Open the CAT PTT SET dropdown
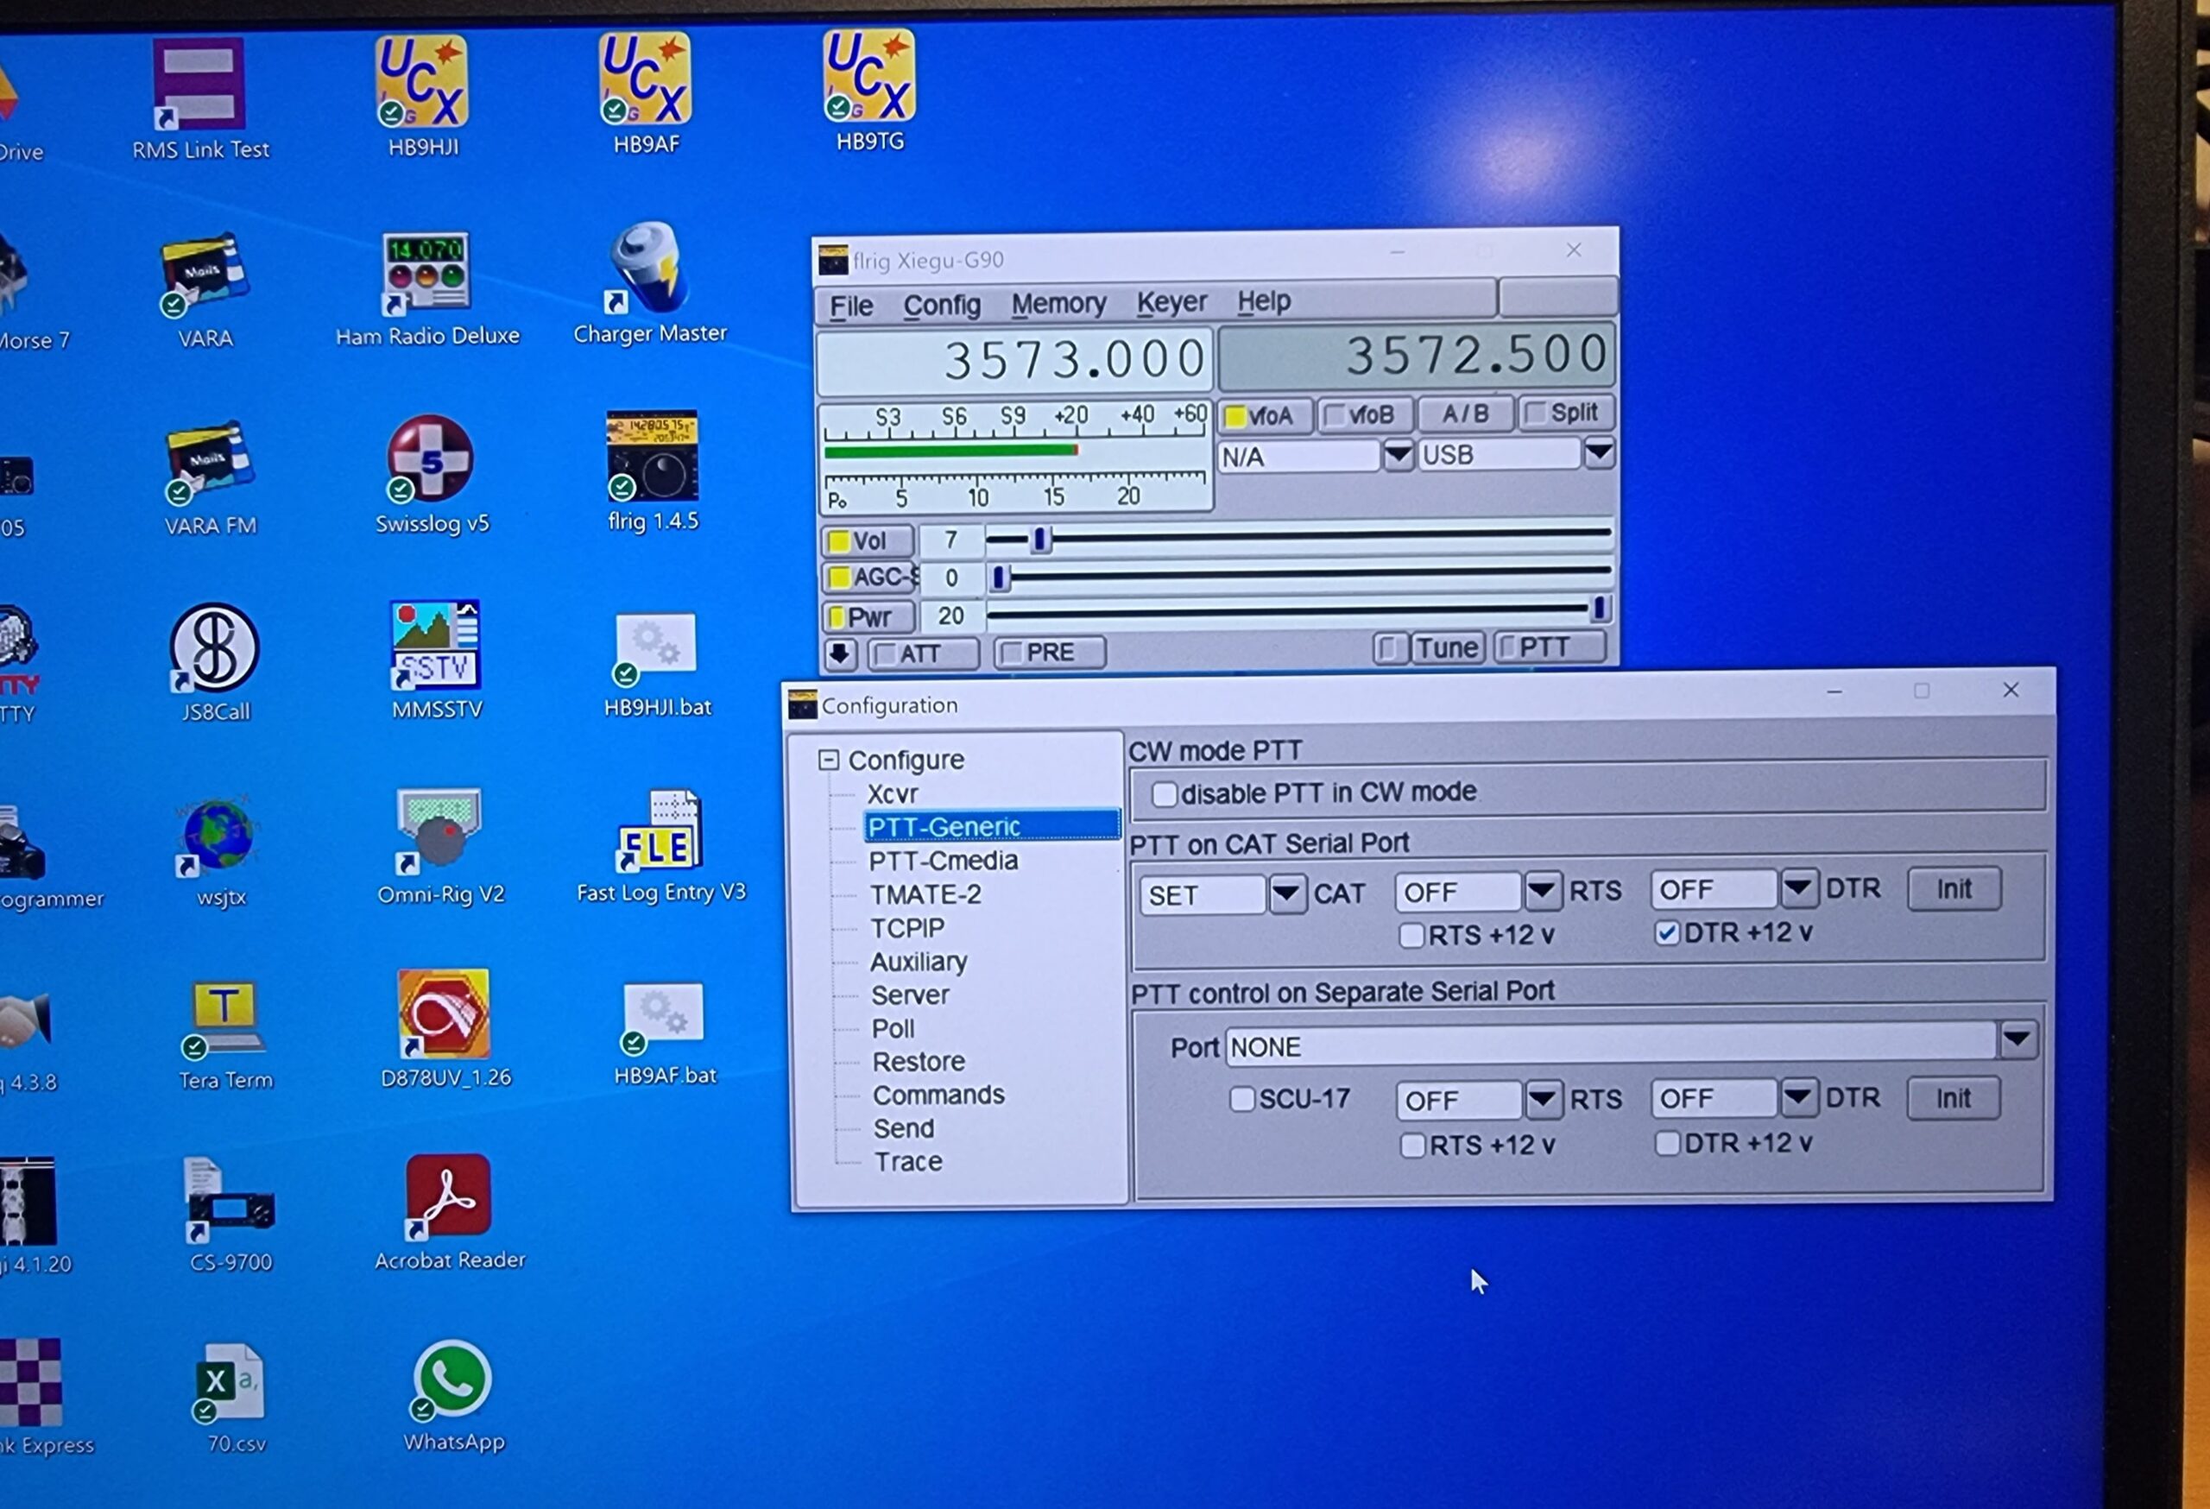The width and height of the screenshot is (2210, 1509). pos(1286,894)
